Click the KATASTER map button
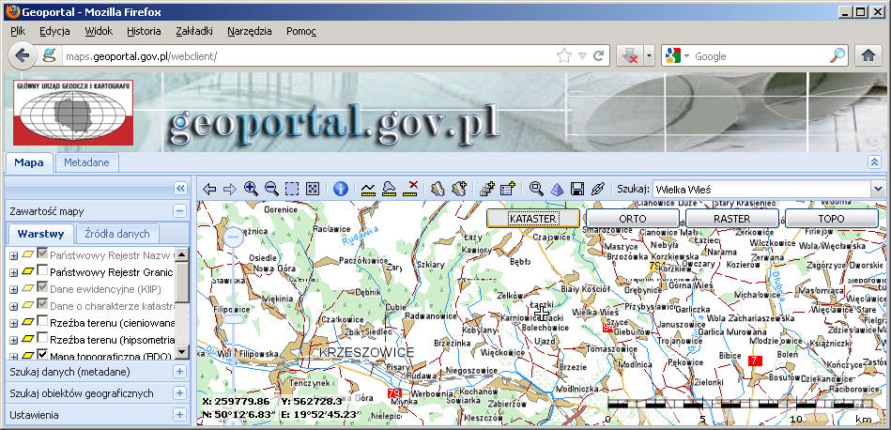This screenshot has height=430, width=891. coord(533,219)
